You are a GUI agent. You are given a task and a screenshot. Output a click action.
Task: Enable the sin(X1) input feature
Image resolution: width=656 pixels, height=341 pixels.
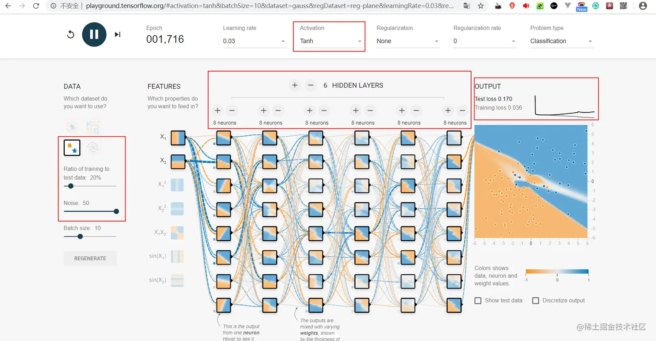point(177,256)
